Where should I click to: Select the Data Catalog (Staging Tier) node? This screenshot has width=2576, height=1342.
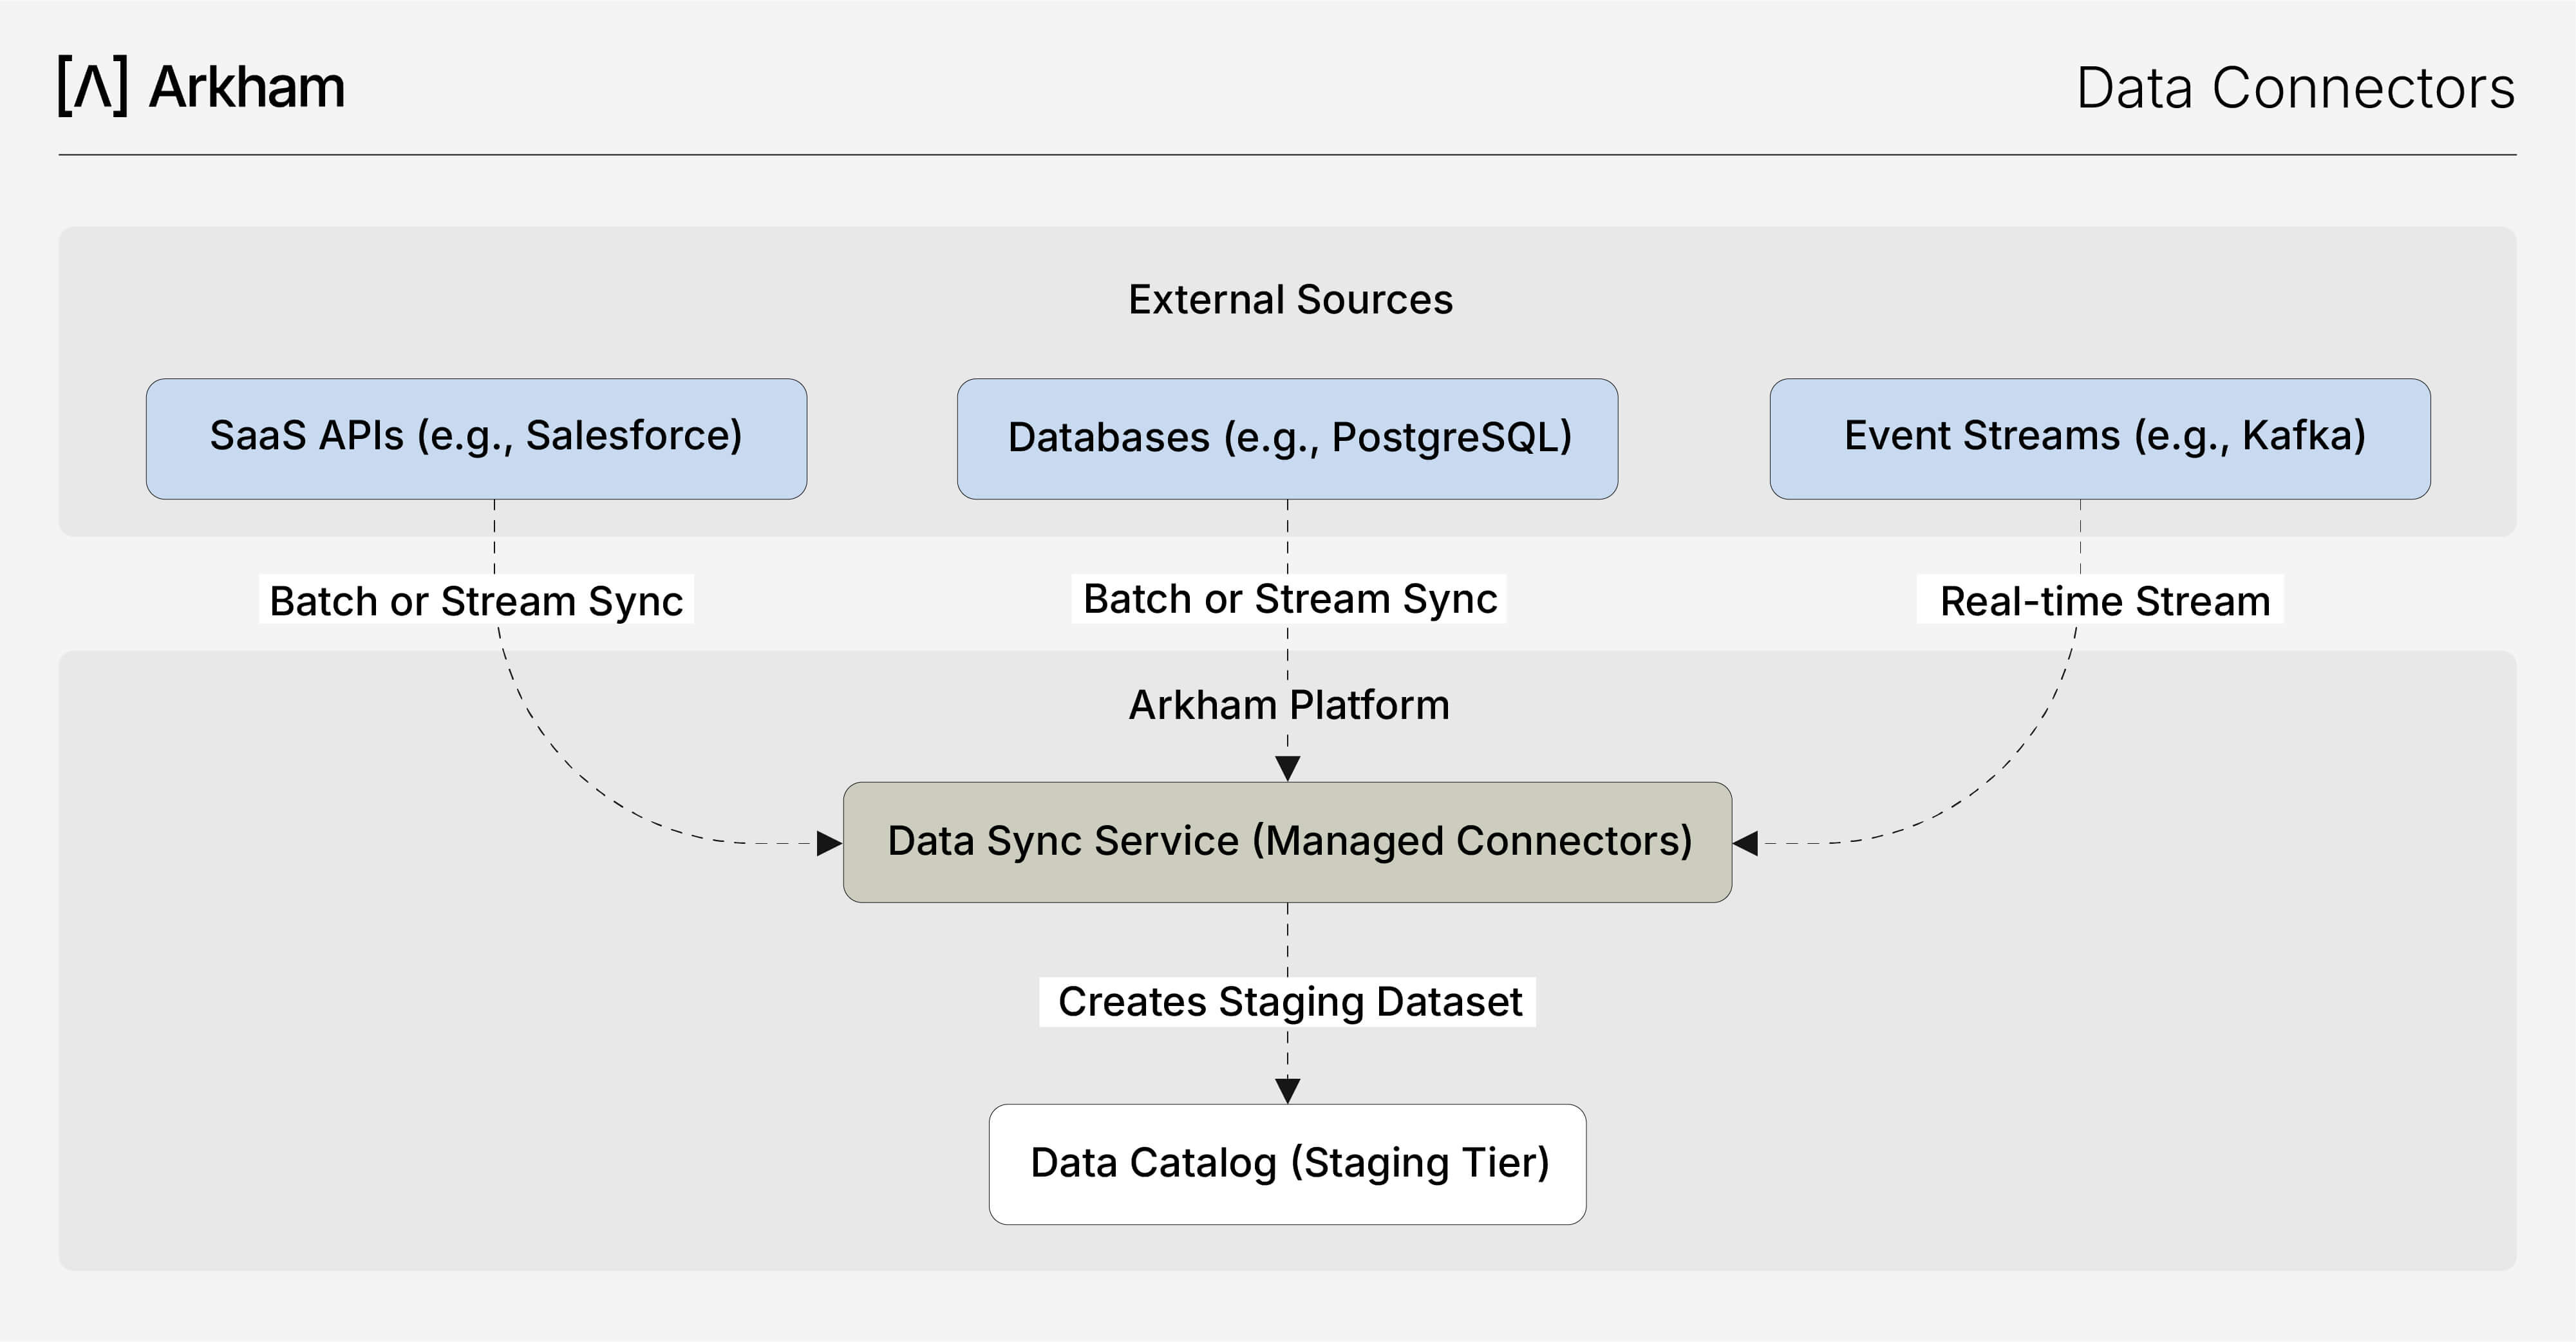pos(1287,1164)
